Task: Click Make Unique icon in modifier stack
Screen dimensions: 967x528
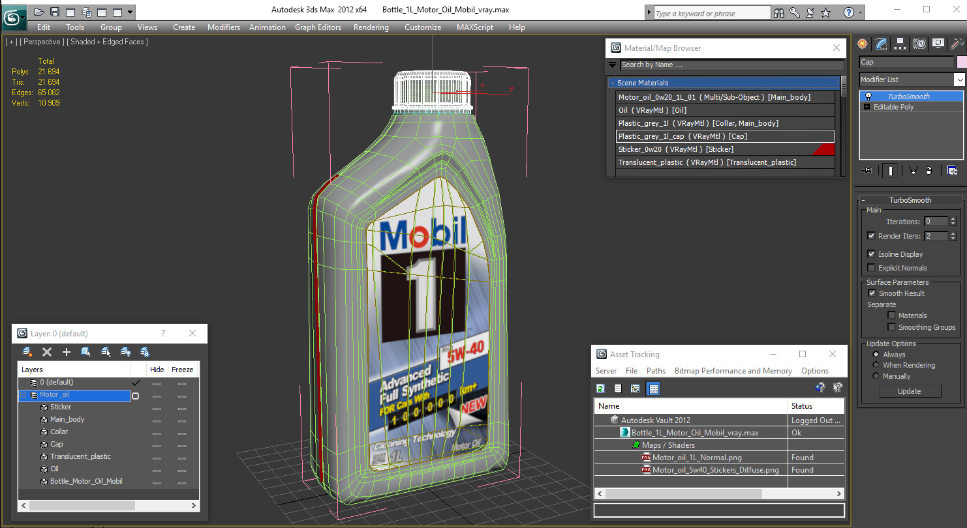Action: 913,170
